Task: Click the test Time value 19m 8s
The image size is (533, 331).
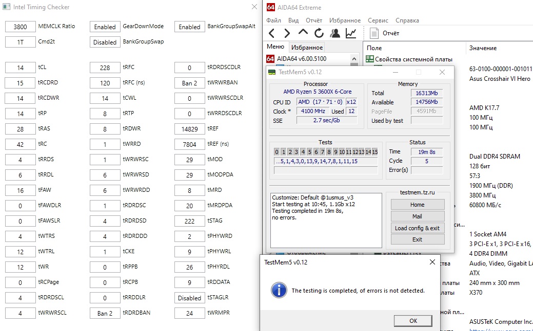Action: click(x=427, y=152)
